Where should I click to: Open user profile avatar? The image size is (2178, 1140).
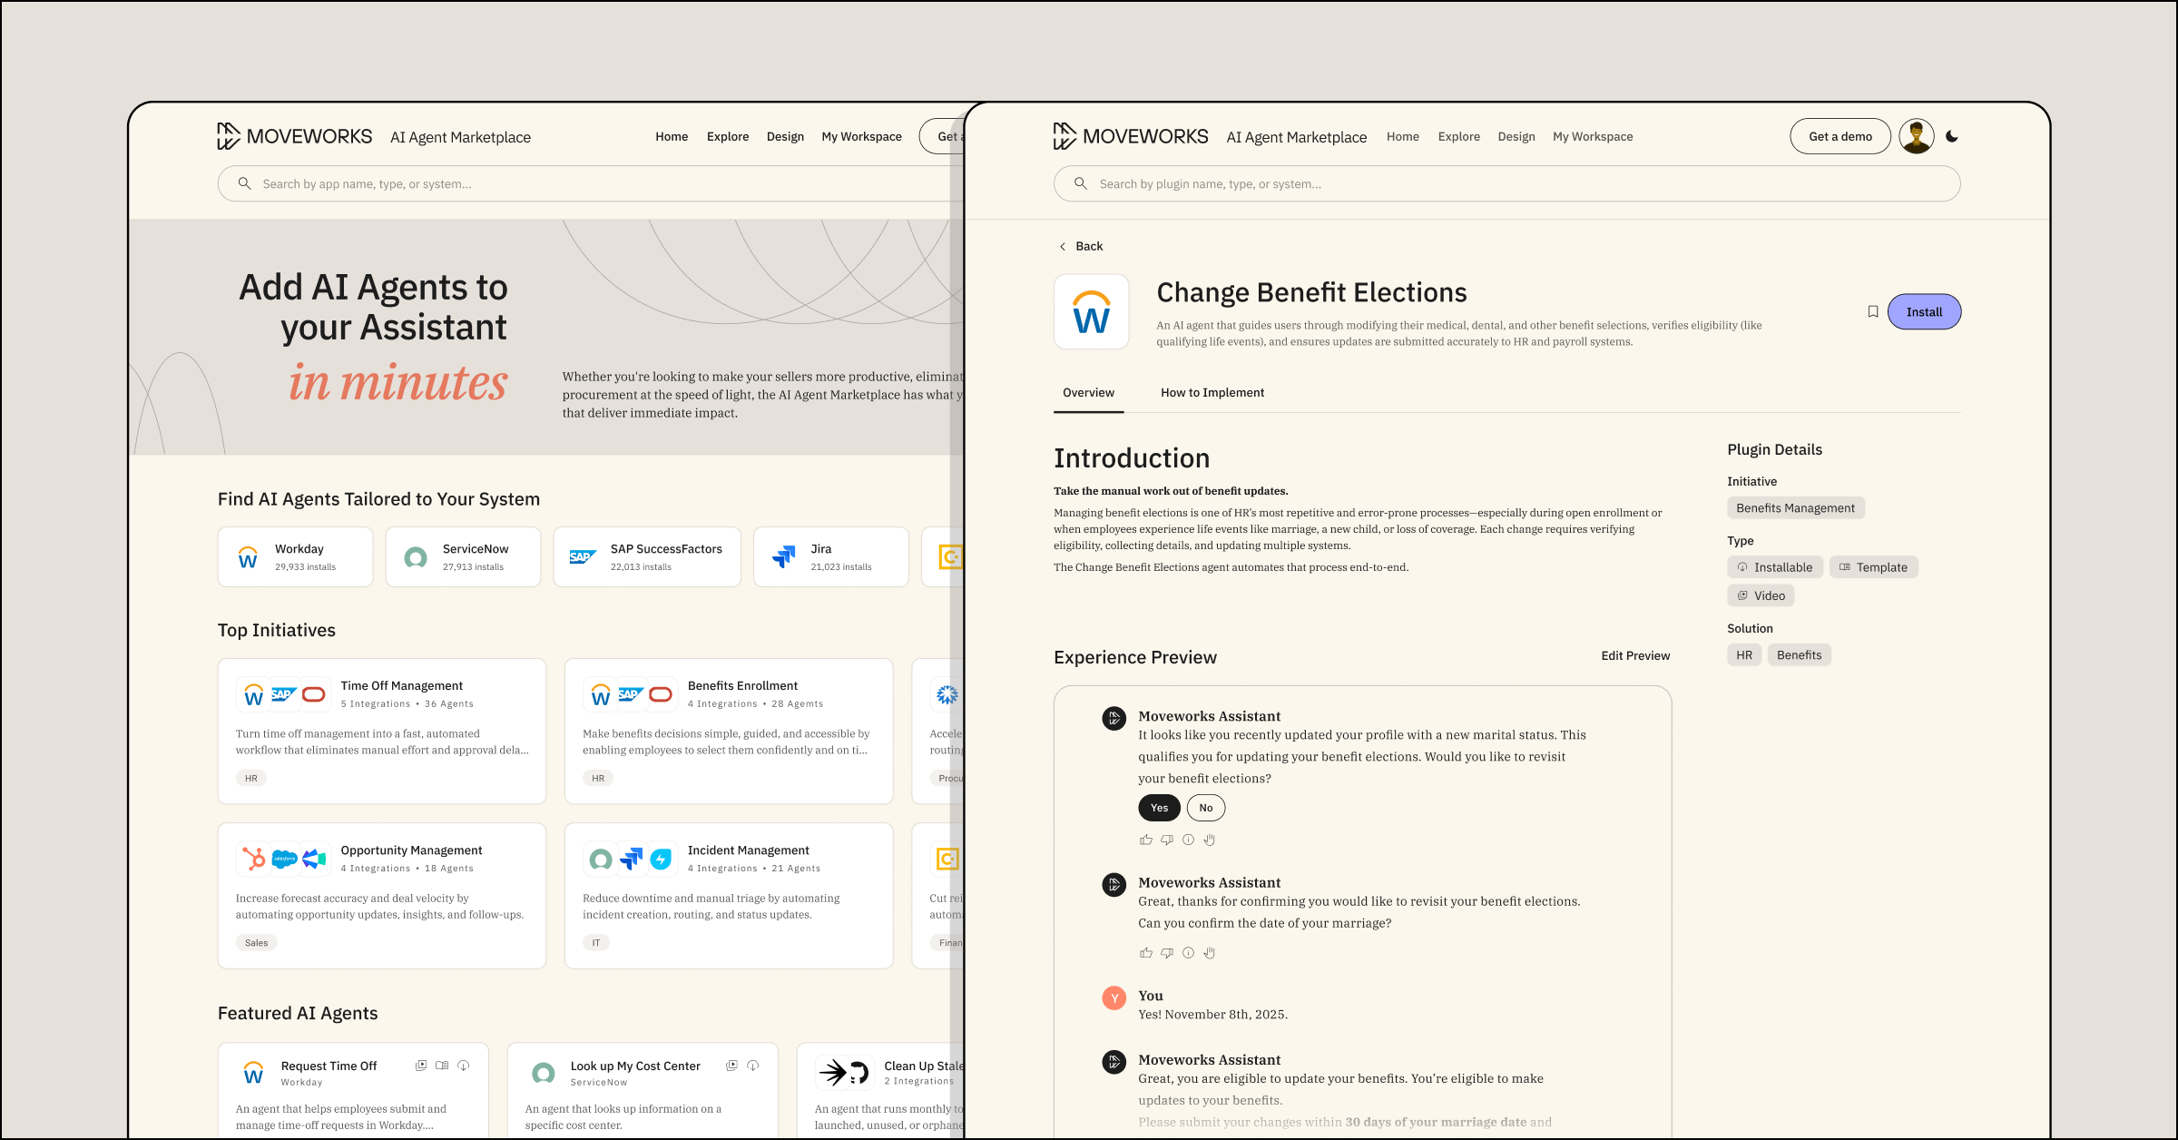pos(1916,136)
